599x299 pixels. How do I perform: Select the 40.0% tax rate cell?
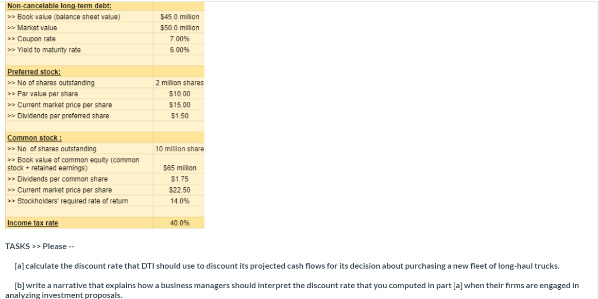(x=179, y=223)
